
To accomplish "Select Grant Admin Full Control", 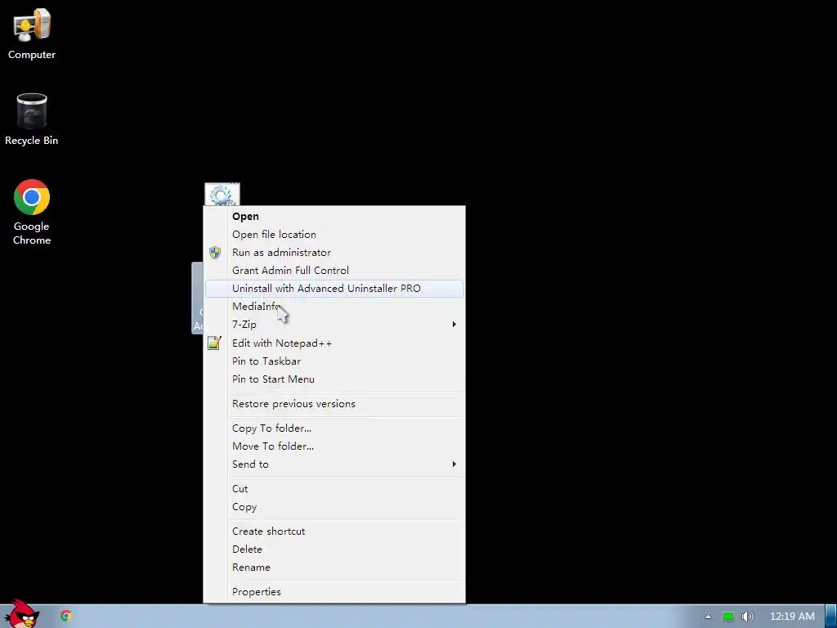I will 334,270.
